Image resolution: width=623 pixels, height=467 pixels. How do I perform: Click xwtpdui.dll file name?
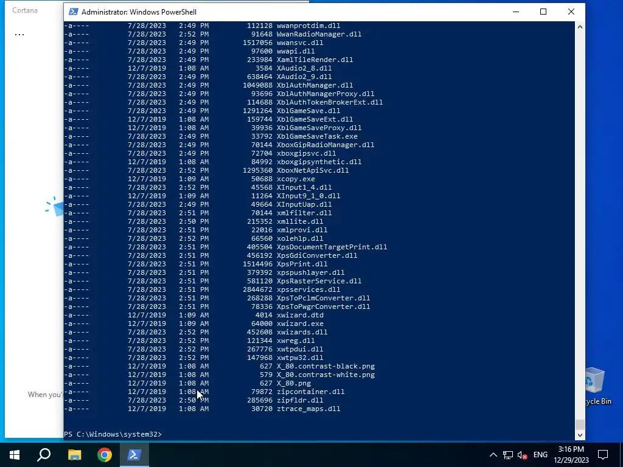coord(300,350)
